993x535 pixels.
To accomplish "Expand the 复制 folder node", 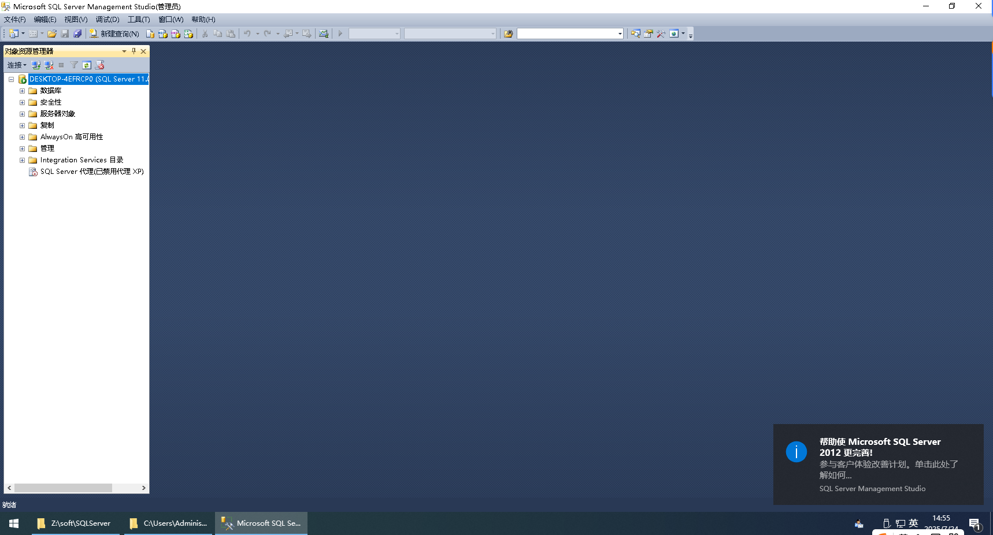I will [22, 125].
